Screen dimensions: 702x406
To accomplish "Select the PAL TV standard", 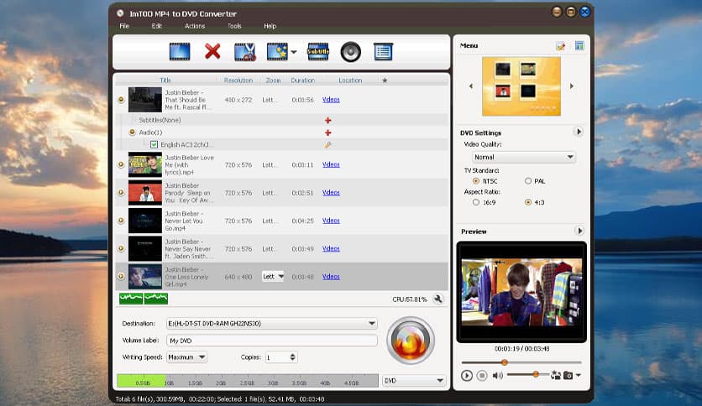I will tap(528, 181).
